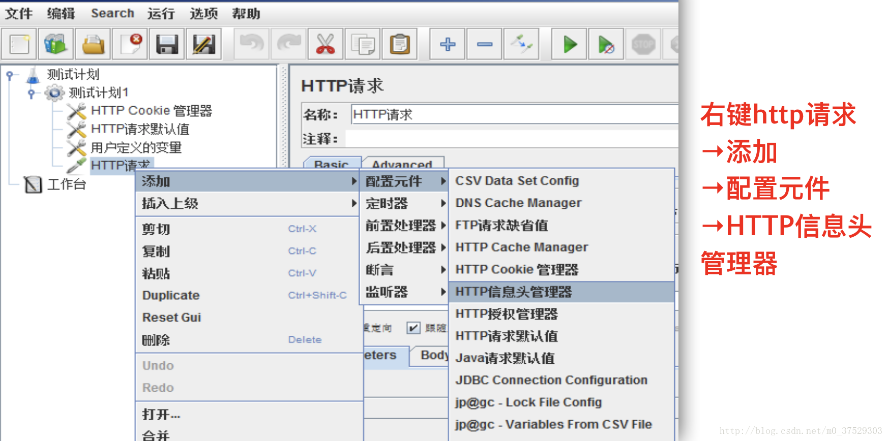Viewport: 888px width, 441px height.
Task: Open the Templates toolbar icon
Action: click(56, 44)
